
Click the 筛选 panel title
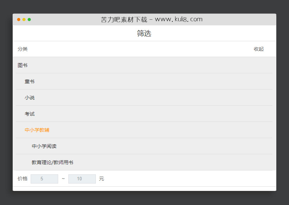click(x=144, y=33)
